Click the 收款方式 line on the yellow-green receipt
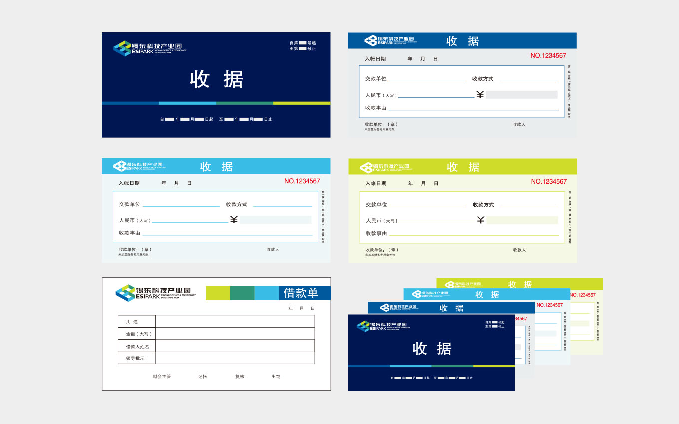The height and width of the screenshot is (424, 679). (x=529, y=205)
